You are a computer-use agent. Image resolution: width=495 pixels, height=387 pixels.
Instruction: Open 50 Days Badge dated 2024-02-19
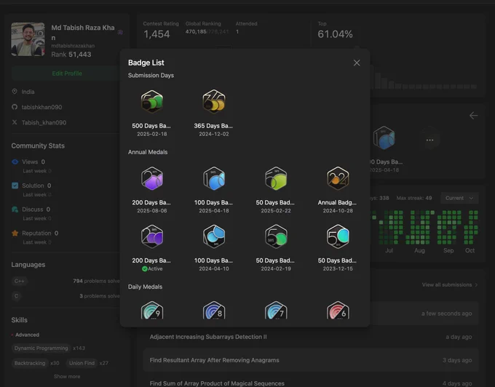click(x=276, y=236)
